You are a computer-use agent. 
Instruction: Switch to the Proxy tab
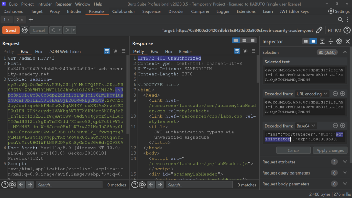tap(55, 11)
